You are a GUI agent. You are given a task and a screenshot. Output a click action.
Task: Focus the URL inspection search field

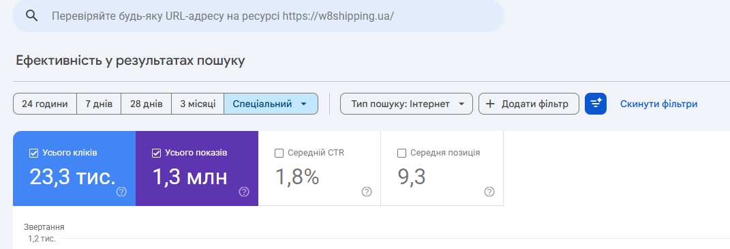(x=258, y=16)
